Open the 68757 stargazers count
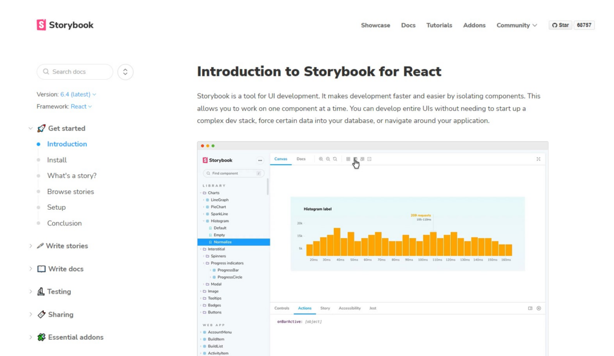 pos(584,25)
